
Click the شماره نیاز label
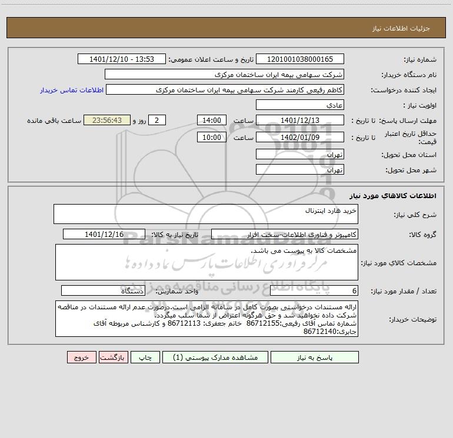coord(420,59)
